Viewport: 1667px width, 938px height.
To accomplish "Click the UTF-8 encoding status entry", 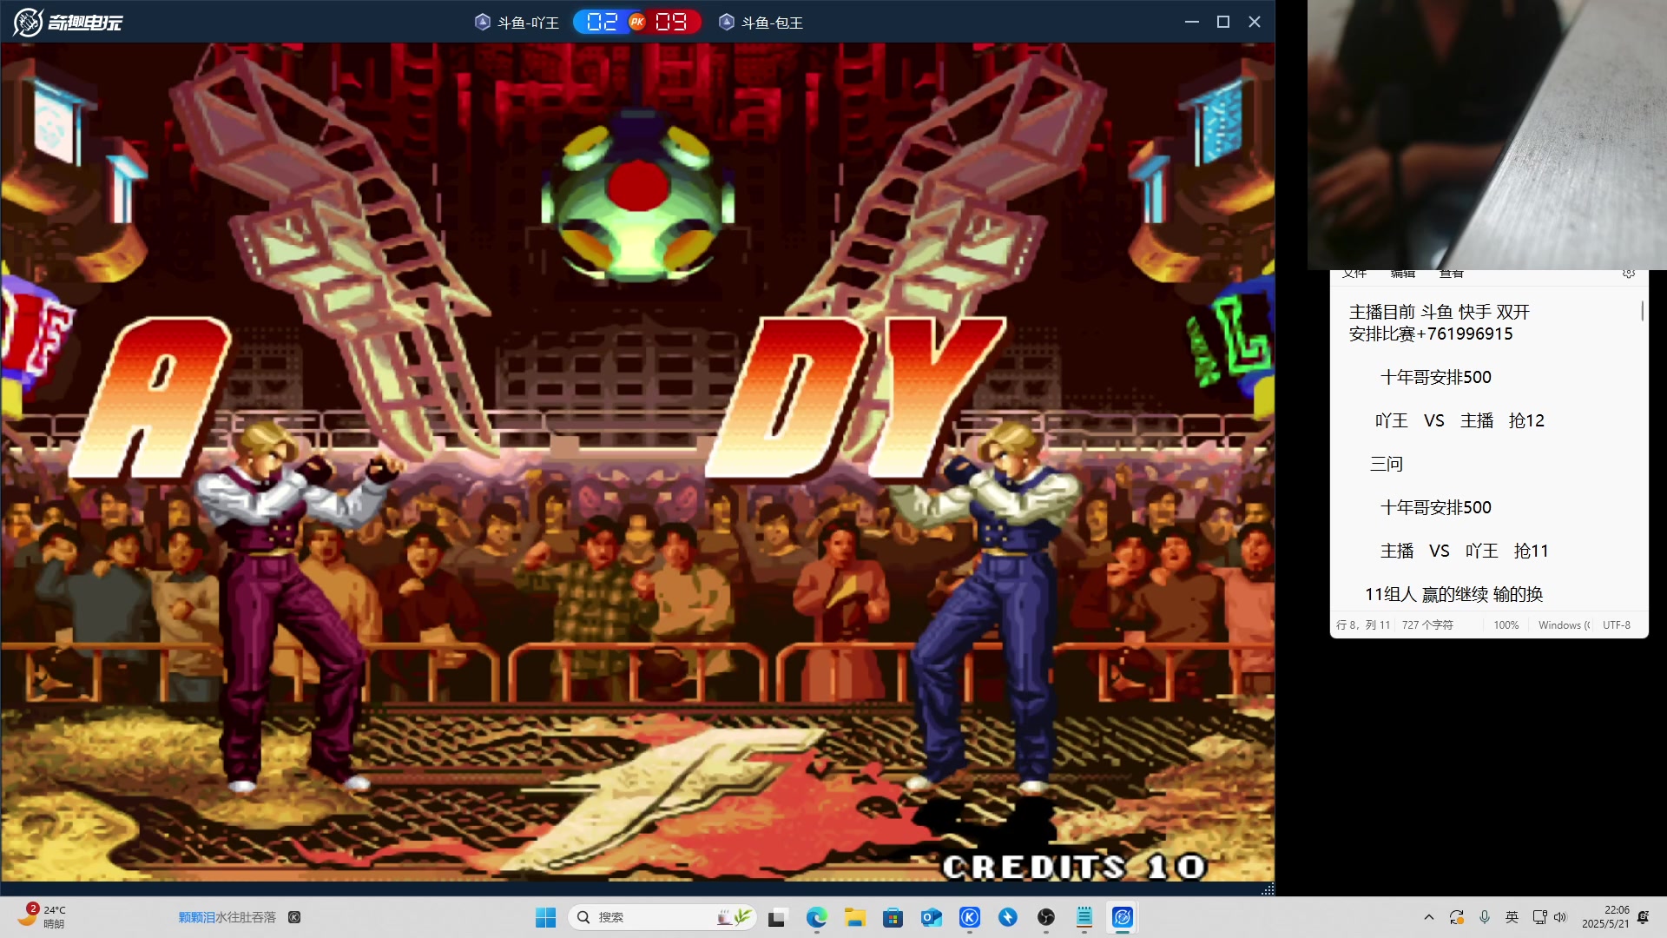I will tap(1617, 625).
